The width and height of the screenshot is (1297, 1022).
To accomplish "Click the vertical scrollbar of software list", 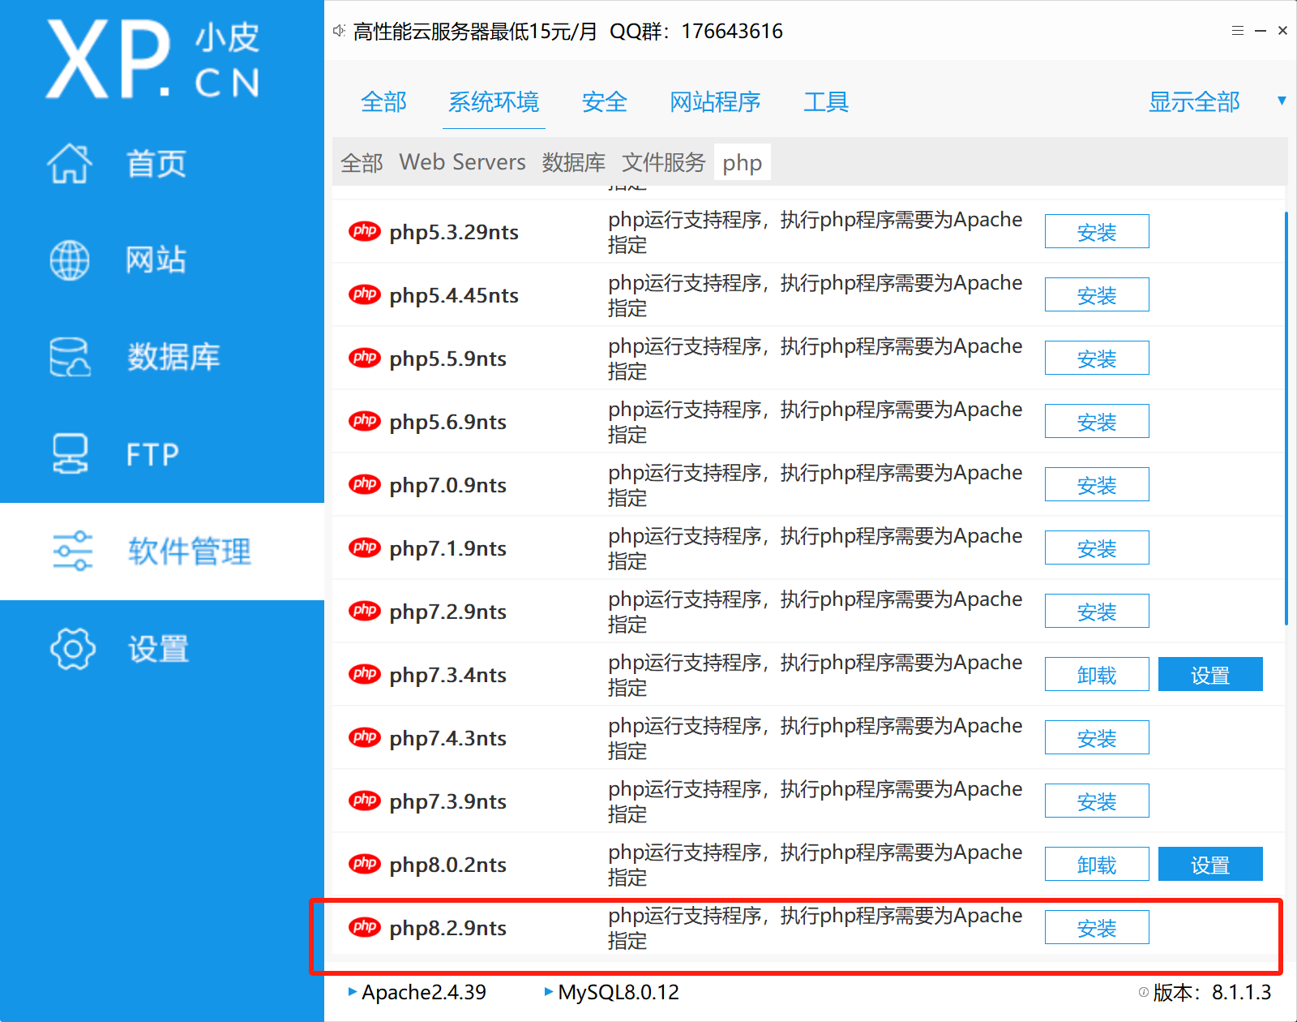I will click(1286, 418).
